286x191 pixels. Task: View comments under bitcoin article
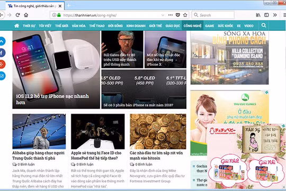click(x=141, y=164)
